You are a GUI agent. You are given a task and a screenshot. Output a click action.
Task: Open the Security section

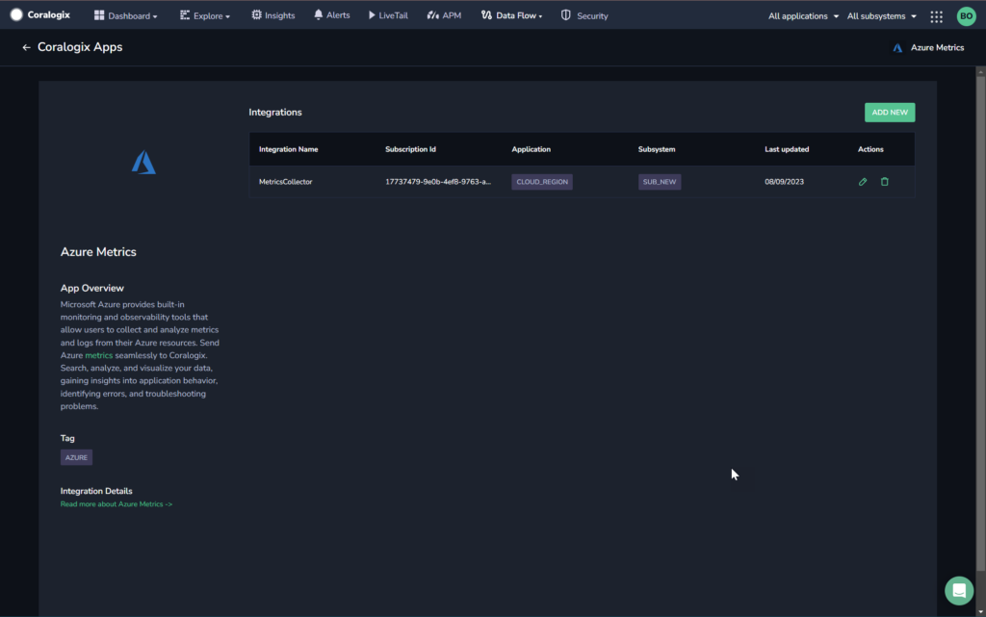point(584,15)
